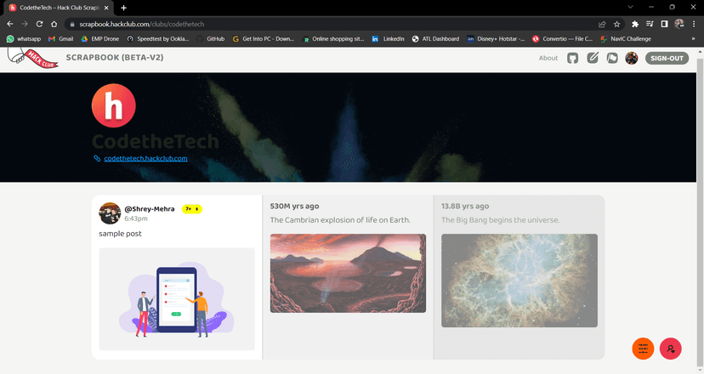The height and width of the screenshot is (374, 704).
Task: Open the About page link
Action: 548,58
